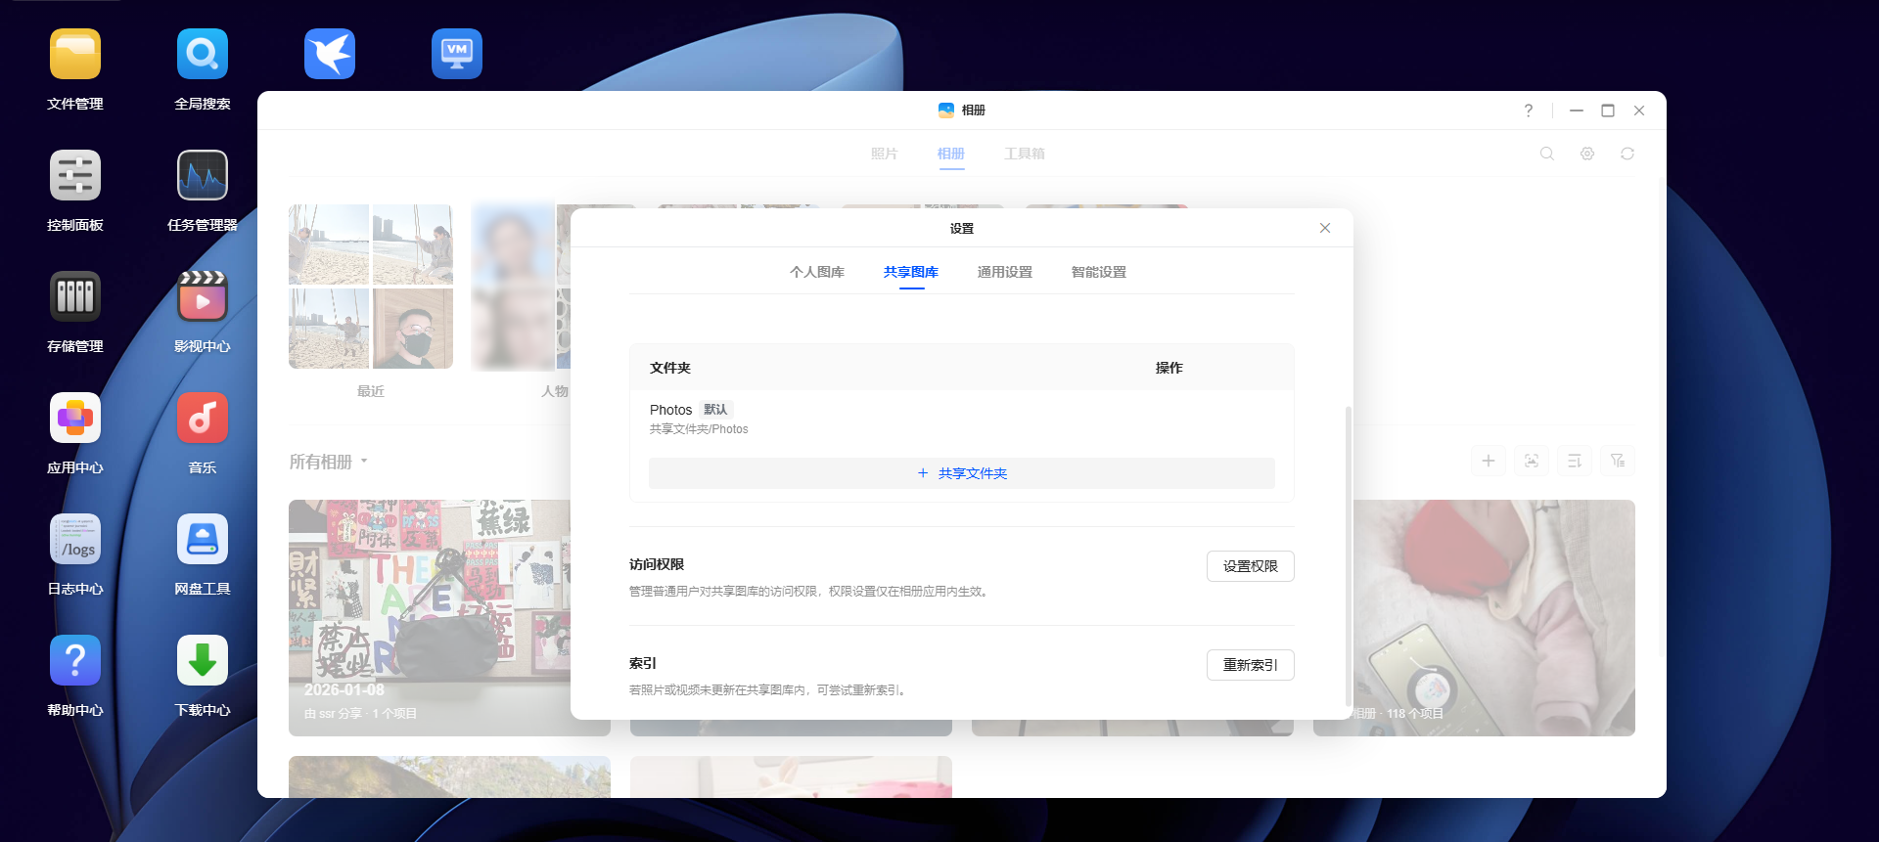Click the 文件夹 column header
Viewport: 1879px width, 842px height.
pyautogui.click(x=670, y=368)
